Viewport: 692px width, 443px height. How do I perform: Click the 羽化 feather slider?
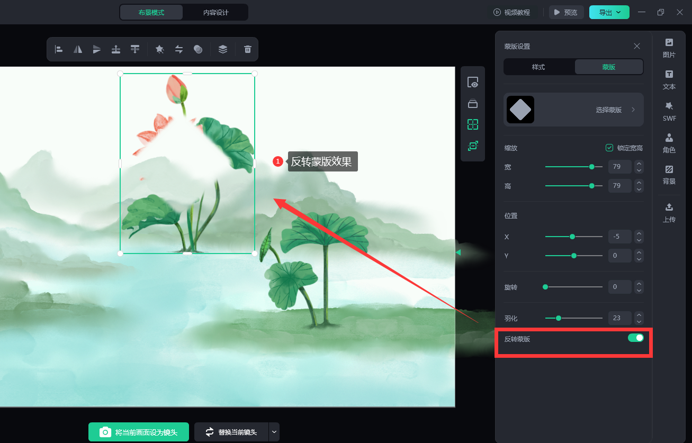[574, 318]
